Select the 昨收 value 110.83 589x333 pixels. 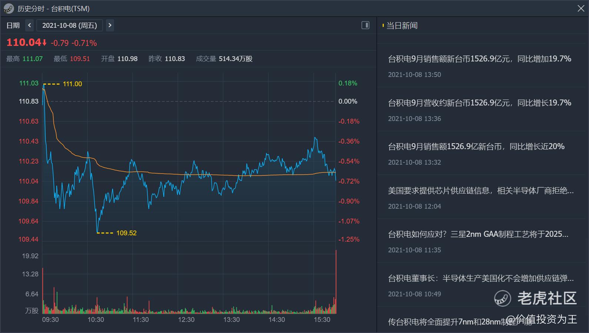coord(175,59)
